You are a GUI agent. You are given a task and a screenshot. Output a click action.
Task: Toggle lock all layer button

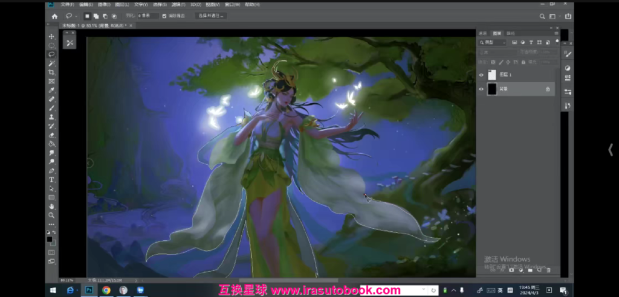523,62
